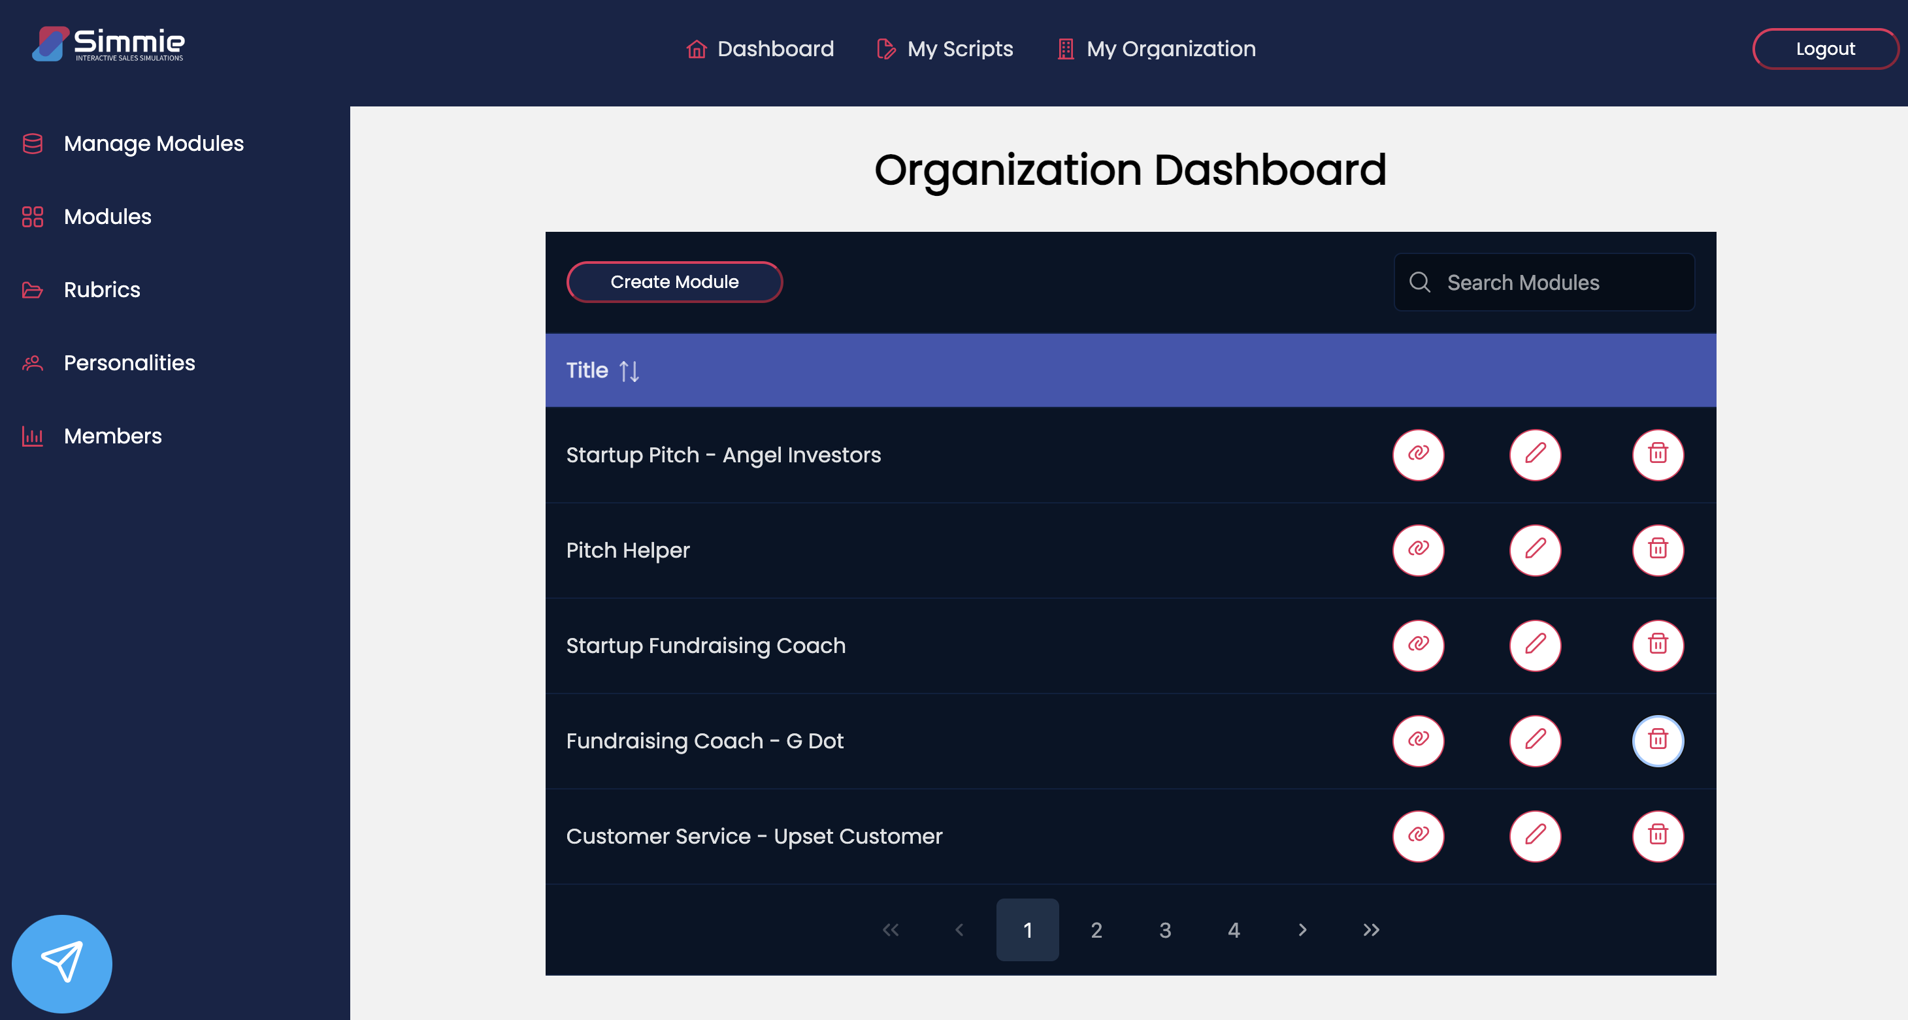Click the Create Module button
This screenshot has width=1908, height=1020.
click(675, 282)
